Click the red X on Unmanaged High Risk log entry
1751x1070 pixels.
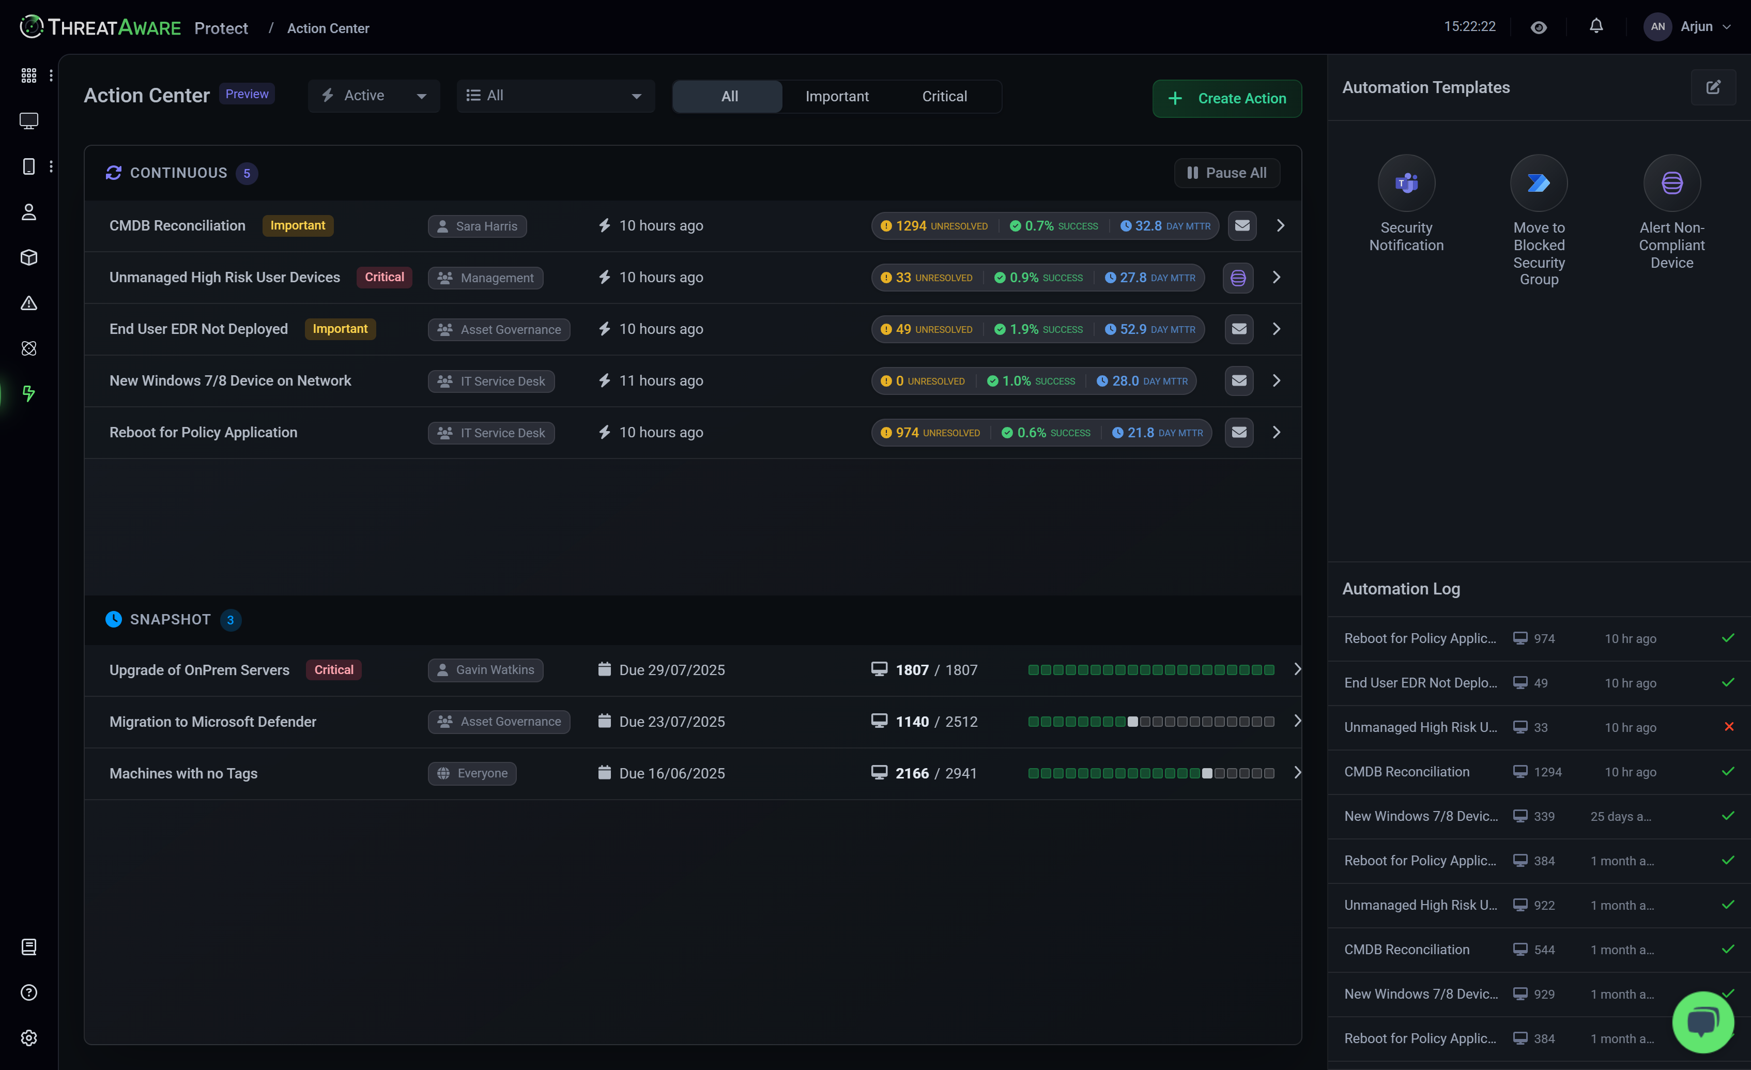[x=1728, y=727]
